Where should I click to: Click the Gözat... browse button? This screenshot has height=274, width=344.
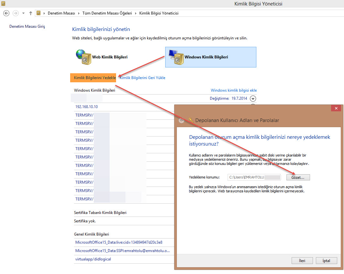[298, 178]
